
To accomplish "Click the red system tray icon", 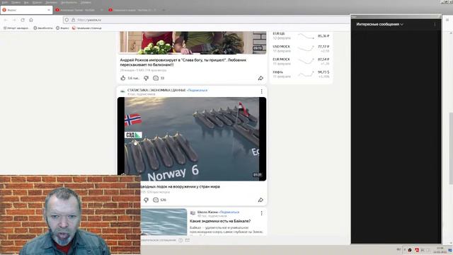I will (417, 250).
